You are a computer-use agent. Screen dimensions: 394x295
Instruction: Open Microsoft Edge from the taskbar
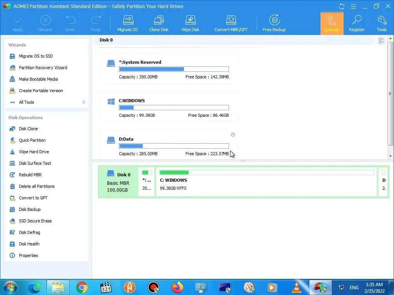tap(34, 287)
